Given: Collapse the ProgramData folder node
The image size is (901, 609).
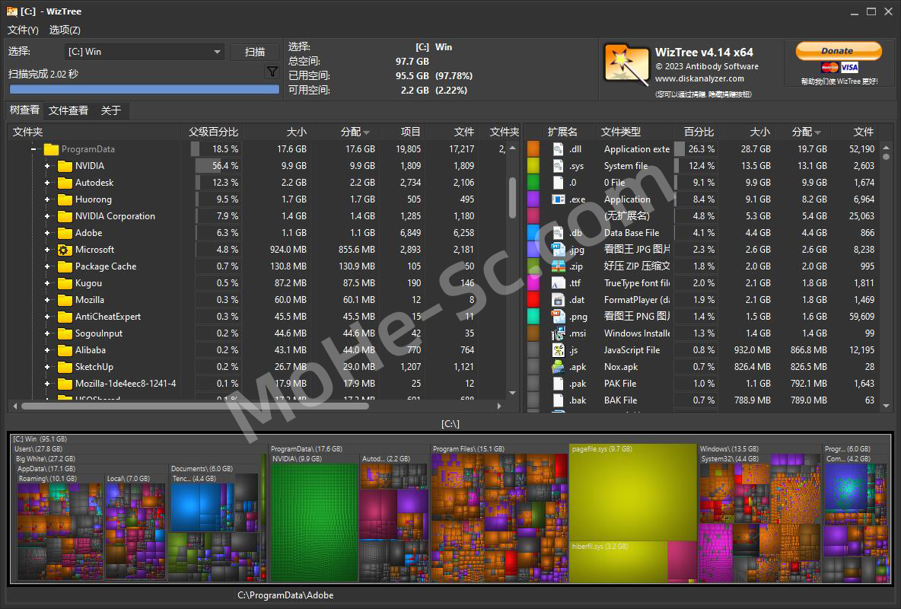Looking at the screenshot, I should [33, 149].
